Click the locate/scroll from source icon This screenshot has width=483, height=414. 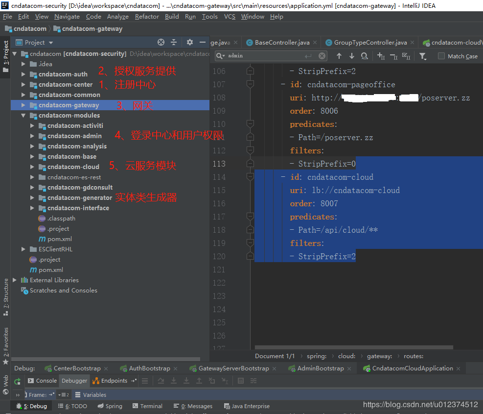[161, 42]
